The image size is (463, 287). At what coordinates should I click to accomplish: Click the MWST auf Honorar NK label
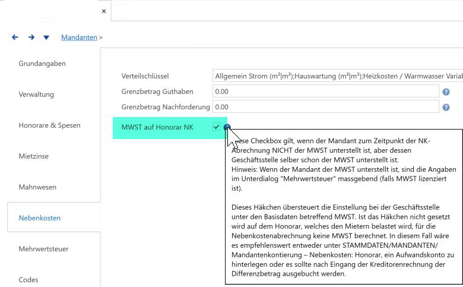[157, 127]
